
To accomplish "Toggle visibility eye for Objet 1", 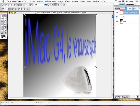I will [x=117, y=17].
